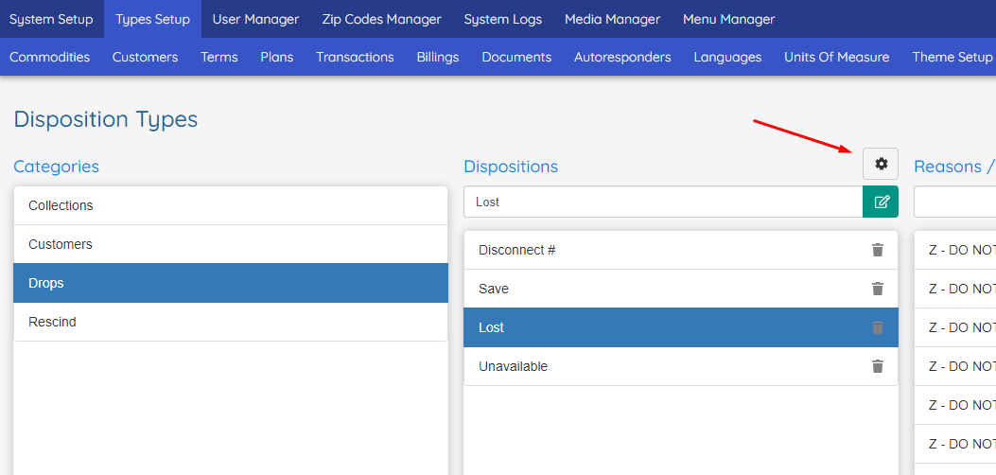Delete the Disconnect # disposition
The width and height of the screenshot is (996, 475).
pos(877,250)
